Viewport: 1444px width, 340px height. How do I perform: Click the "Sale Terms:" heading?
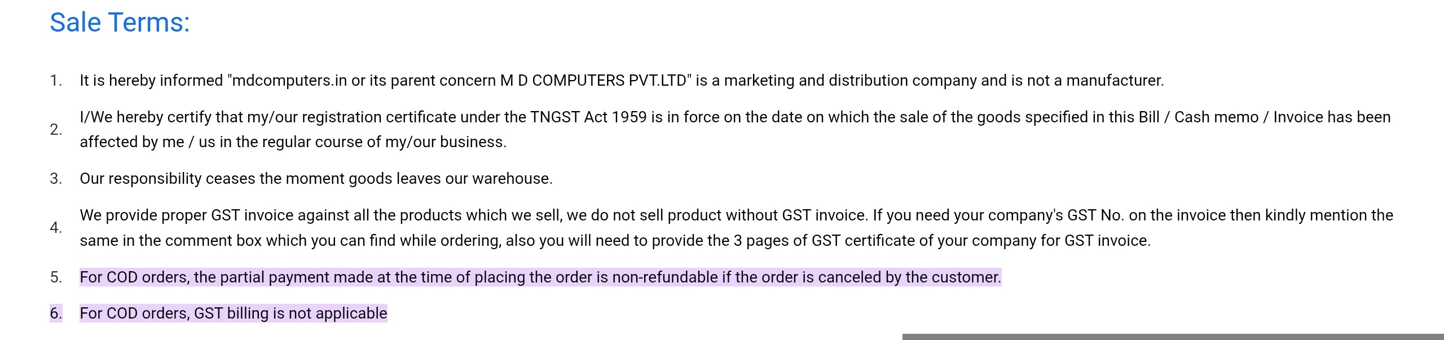point(120,23)
